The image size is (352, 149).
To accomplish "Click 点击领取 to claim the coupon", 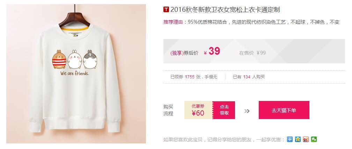I will click(x=224, y=110).
